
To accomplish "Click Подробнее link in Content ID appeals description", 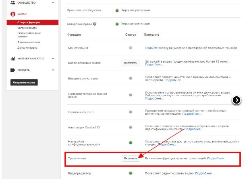I will coord(193,129).
